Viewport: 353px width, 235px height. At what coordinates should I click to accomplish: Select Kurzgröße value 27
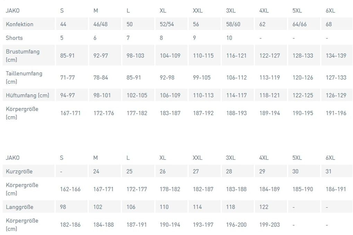pos(196,171)
